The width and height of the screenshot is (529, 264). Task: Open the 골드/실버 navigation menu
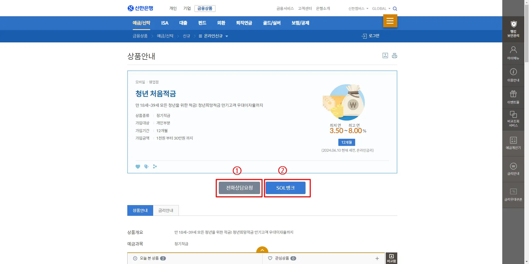[272, 23]
